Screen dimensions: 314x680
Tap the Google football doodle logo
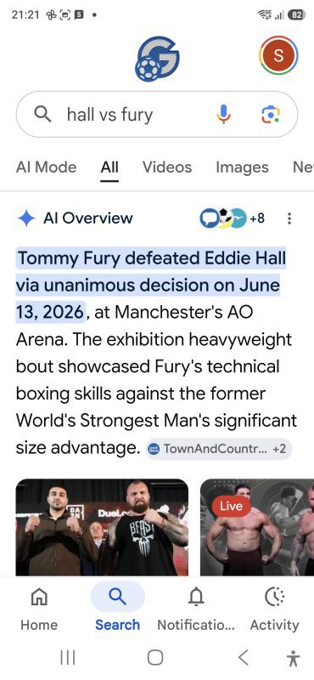tap(157, 59)
